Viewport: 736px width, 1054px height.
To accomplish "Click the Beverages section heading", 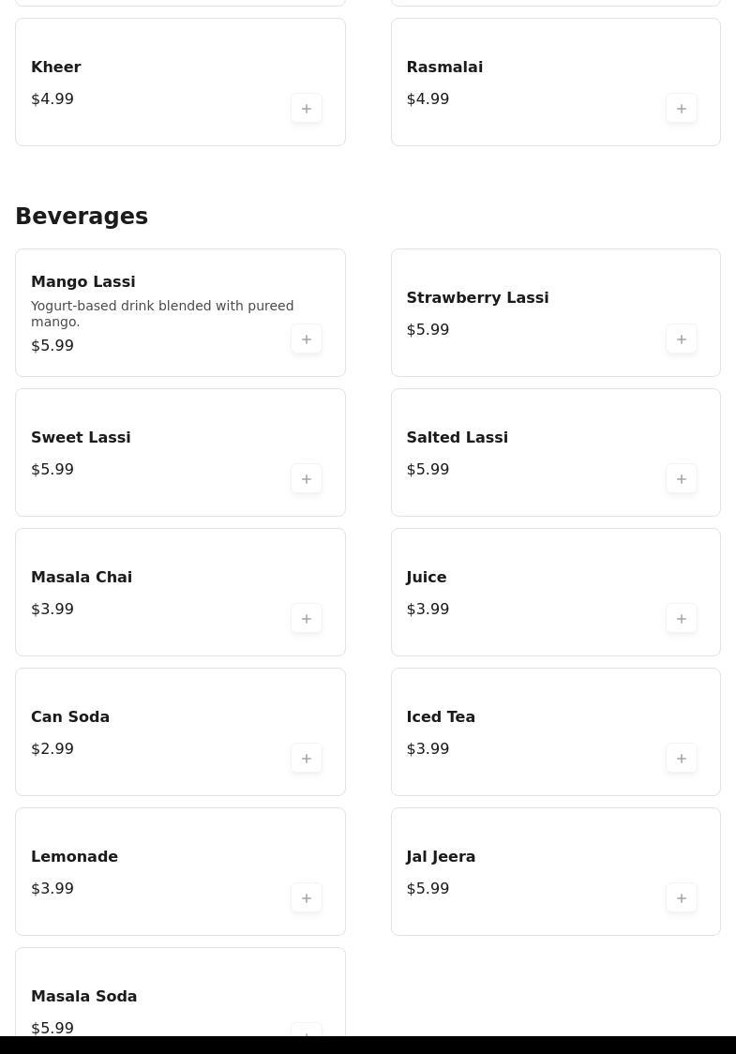I will coord(82,216).
